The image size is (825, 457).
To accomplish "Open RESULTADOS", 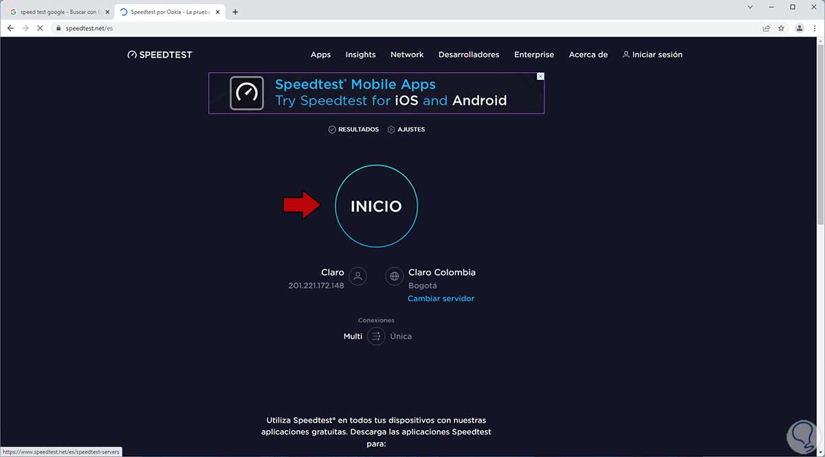I will click(x=353, y=129).
